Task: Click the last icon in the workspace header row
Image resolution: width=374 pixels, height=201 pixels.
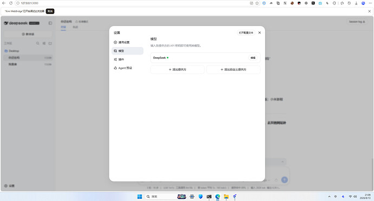Action: [x=50, y=43]
